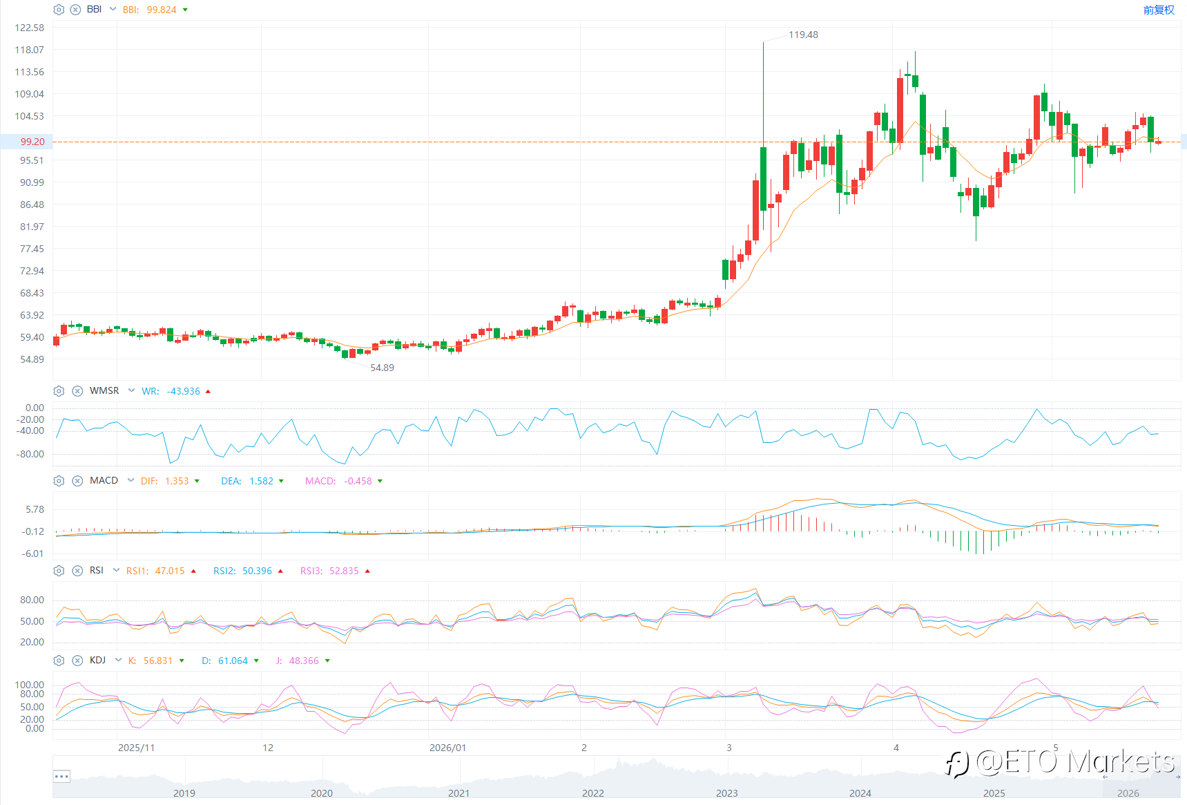This screenshot has width=1187, height=805.
Task: Click the BBI indicator name label
Action: [x=94, y=10]
